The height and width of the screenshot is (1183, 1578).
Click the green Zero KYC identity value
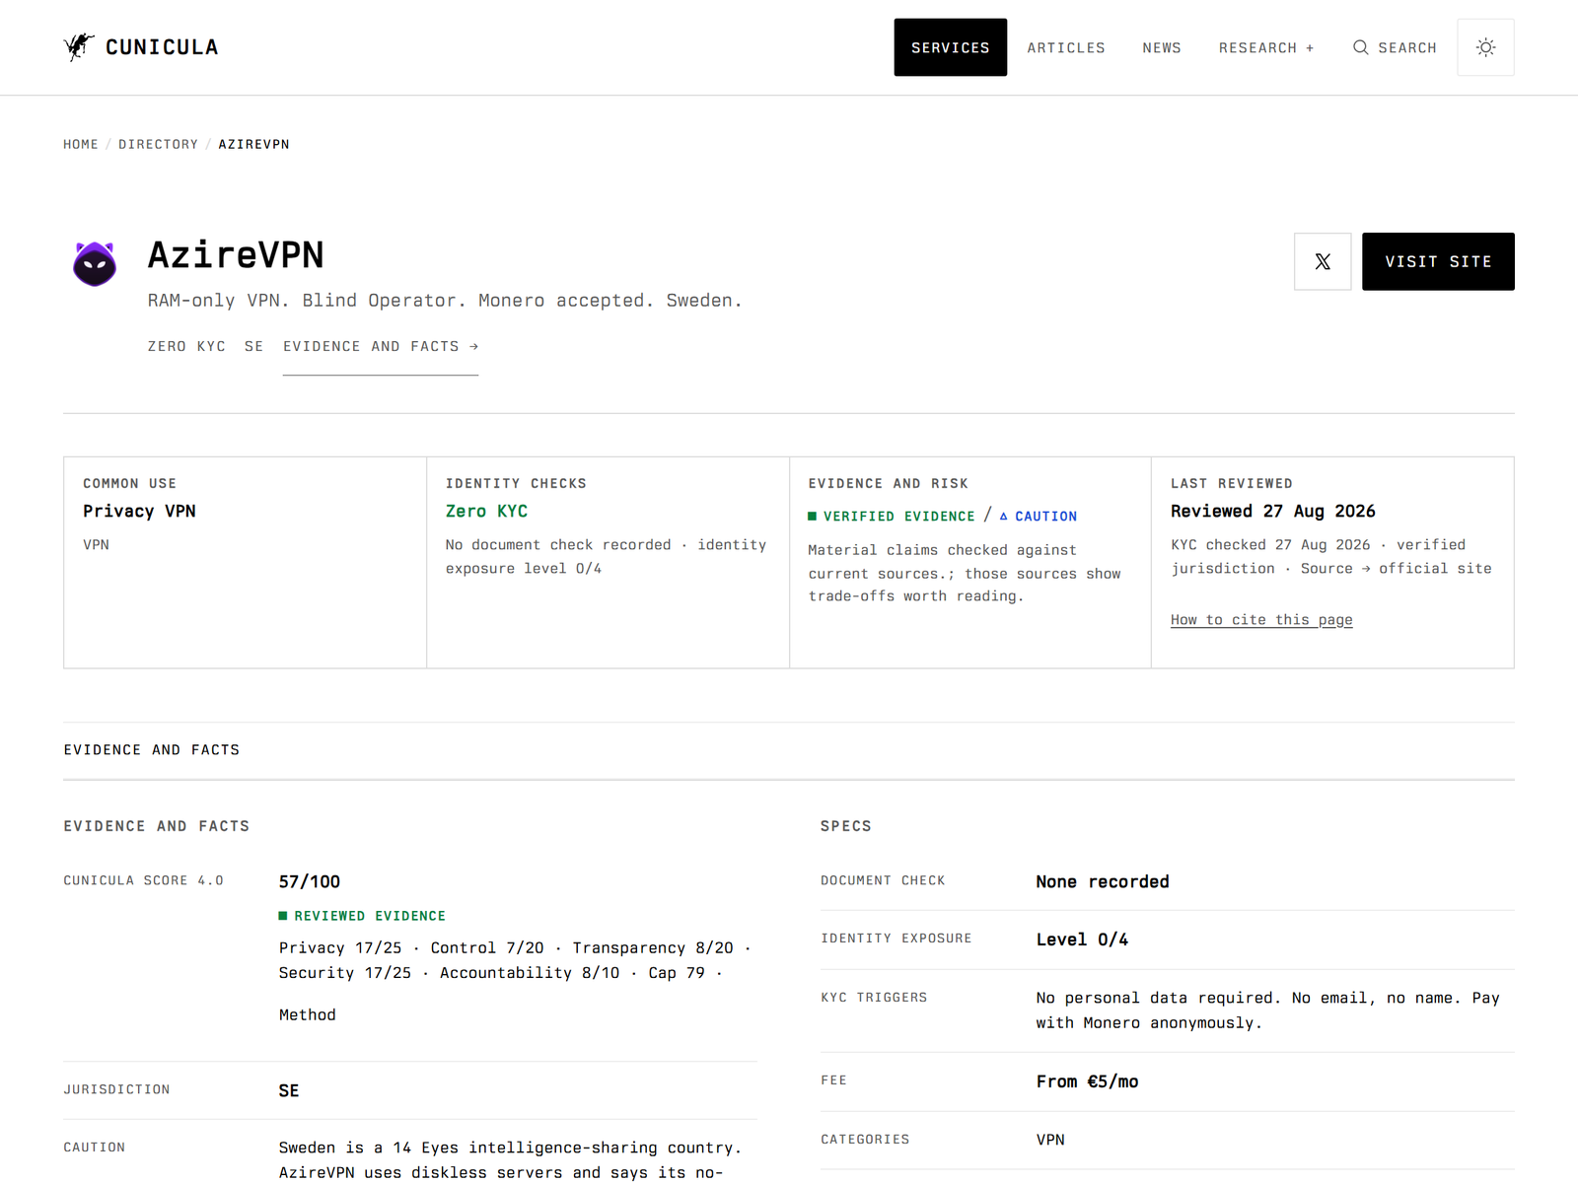pyautogui.click(x=486, y=511)
